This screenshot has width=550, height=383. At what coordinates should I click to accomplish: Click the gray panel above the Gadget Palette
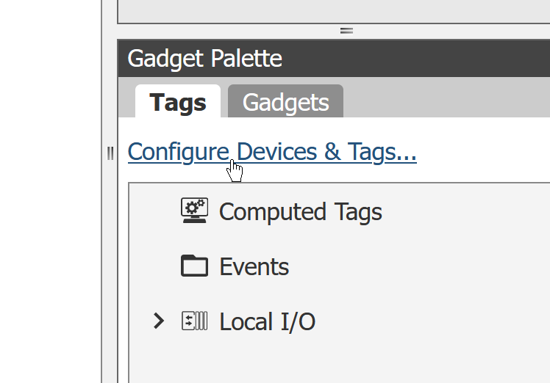[334, 11]
